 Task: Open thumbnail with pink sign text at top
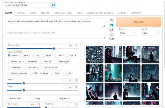pyautogui.click(x=150, y=55)
